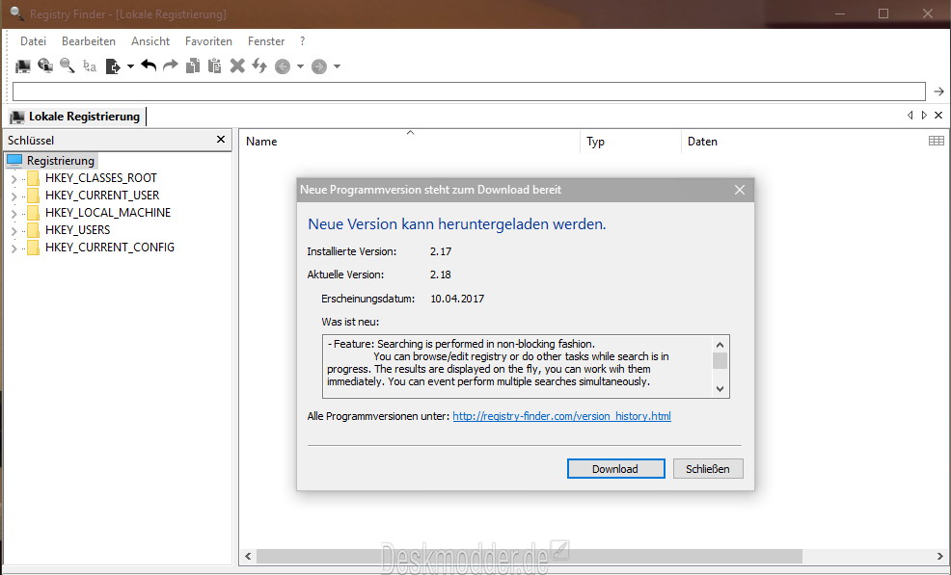Select the Registrierung root tree item
Image resolution: width=951 pixels, height=575 pixels.
60,161
